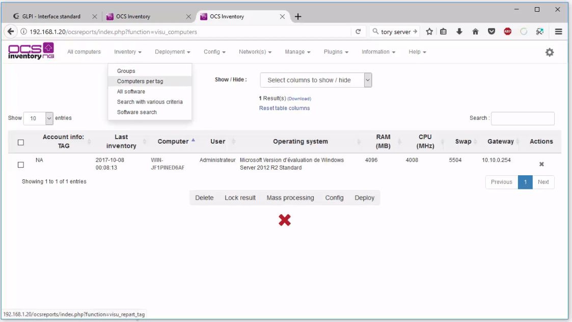Choose All software menu entry
The width and height of the screenshot is (572, 322).
[x=150, y=91]
